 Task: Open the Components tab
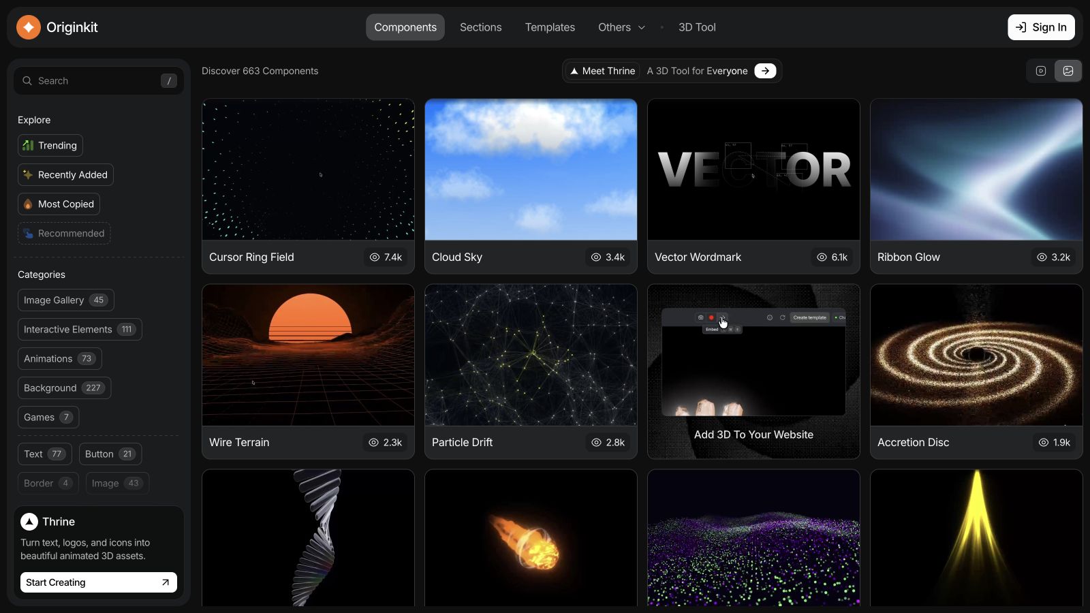(405, 27)
